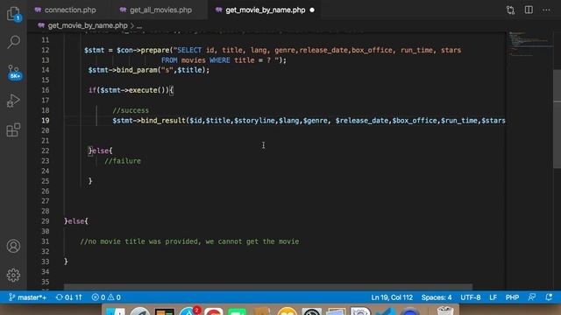Click the bind_param line of code
Screen dimensions: 561x315
149,70
